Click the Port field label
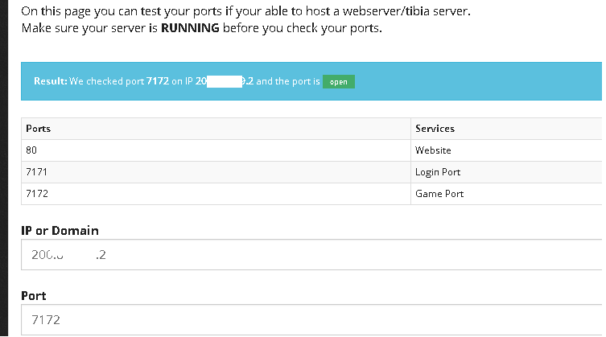The width and height of the screenshot is (606, 337). [34, 296]
